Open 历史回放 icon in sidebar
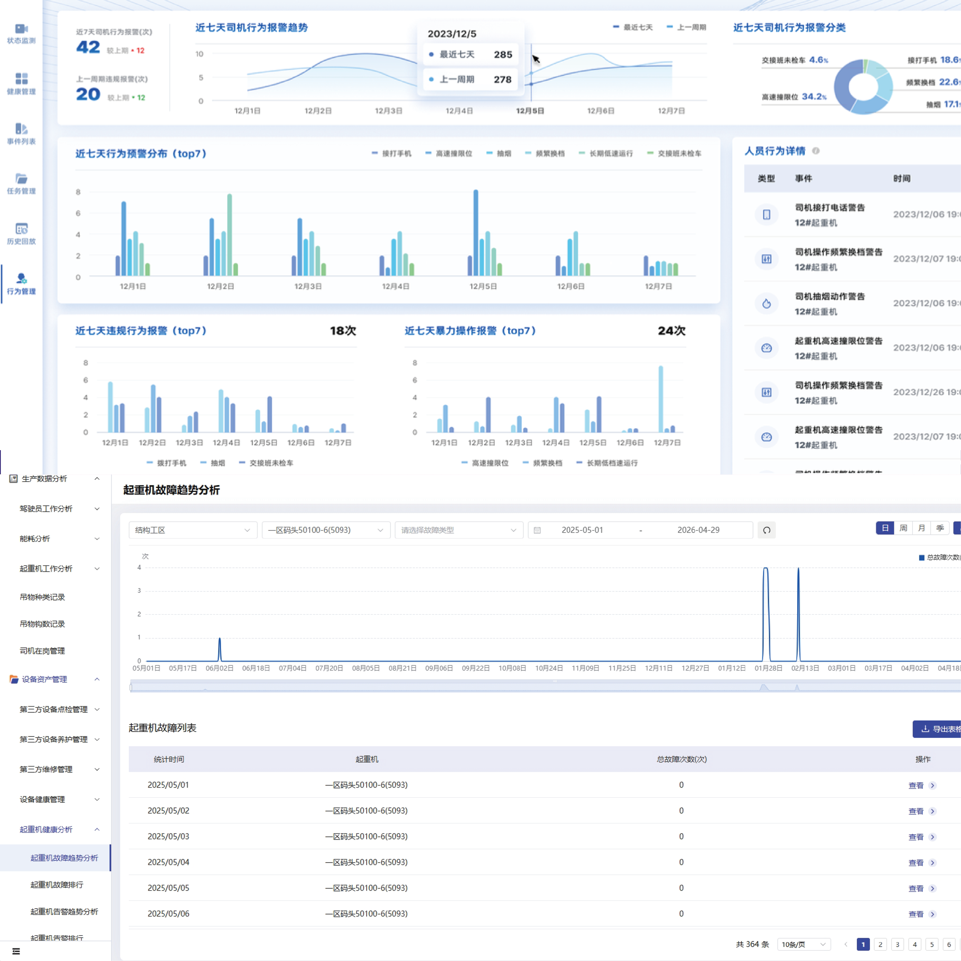This screenshot has height=961, width=961. [x=22, y=228]
